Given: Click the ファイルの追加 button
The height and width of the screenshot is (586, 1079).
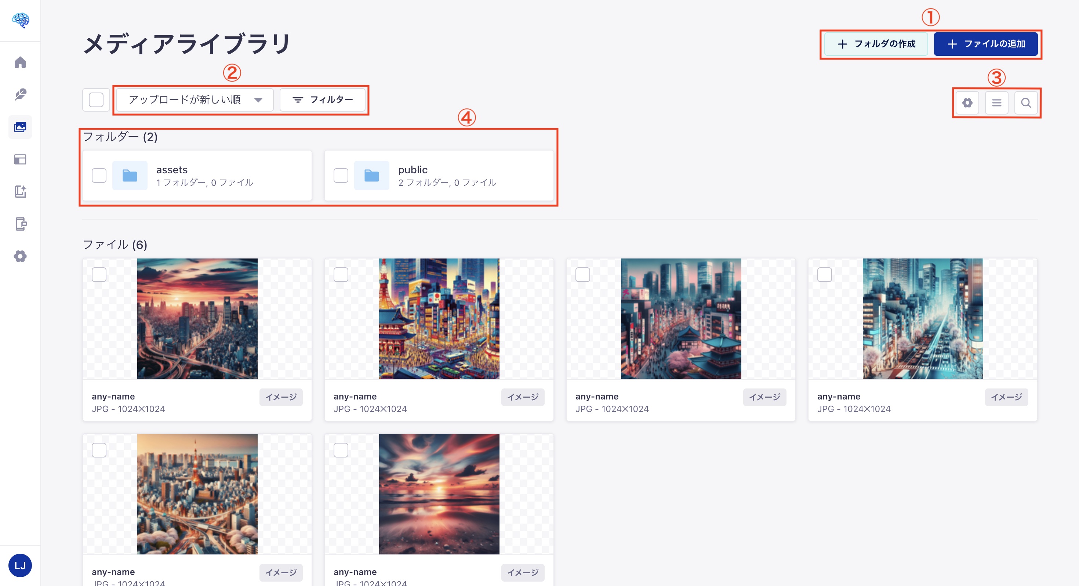Looking at the screenshot, I should click(x=986, y=44).
